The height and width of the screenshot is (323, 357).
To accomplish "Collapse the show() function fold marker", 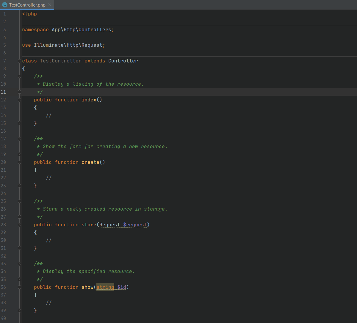I will 19,287.
